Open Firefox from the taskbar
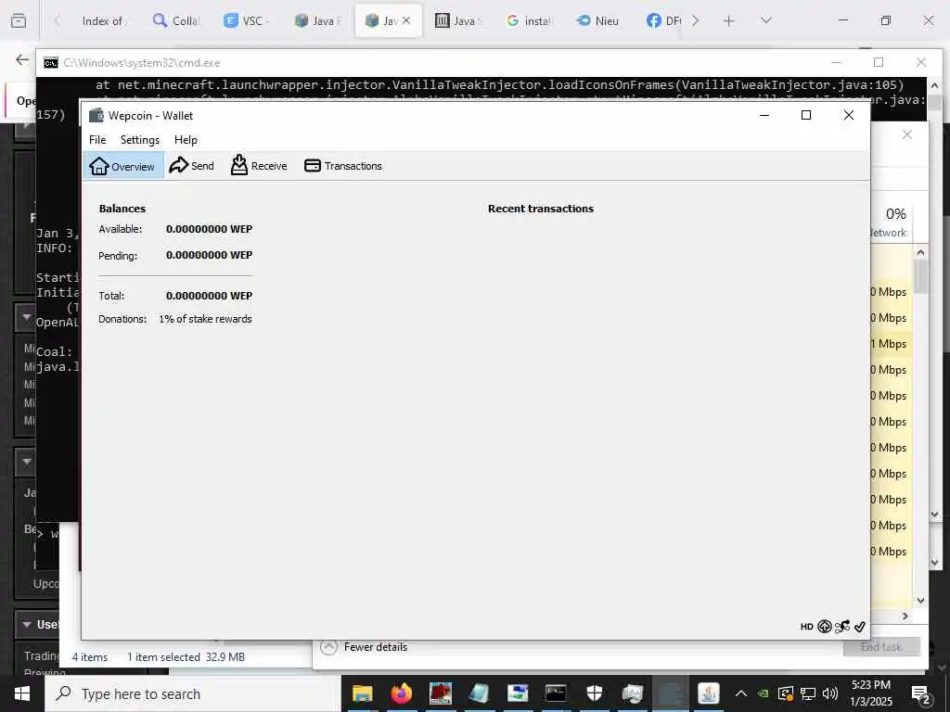950x712 pixels. coord(401,693)
